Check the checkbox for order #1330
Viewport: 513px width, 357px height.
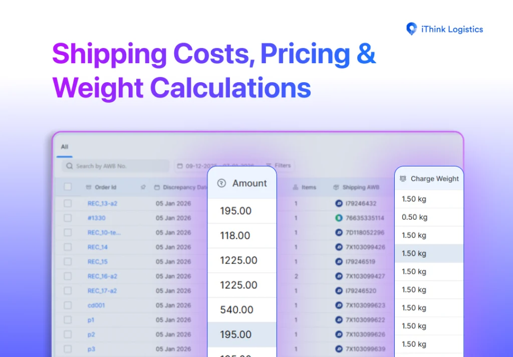tap(68, 218)
